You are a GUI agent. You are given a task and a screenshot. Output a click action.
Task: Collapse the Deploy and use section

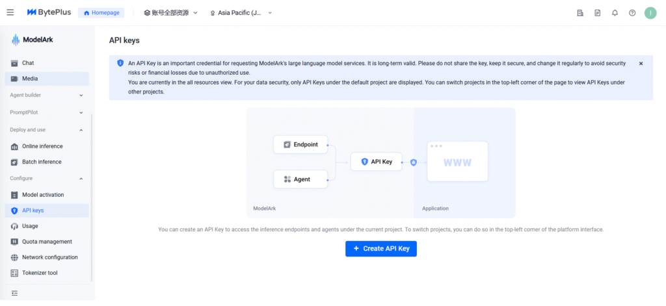click(x=46, y=130)
